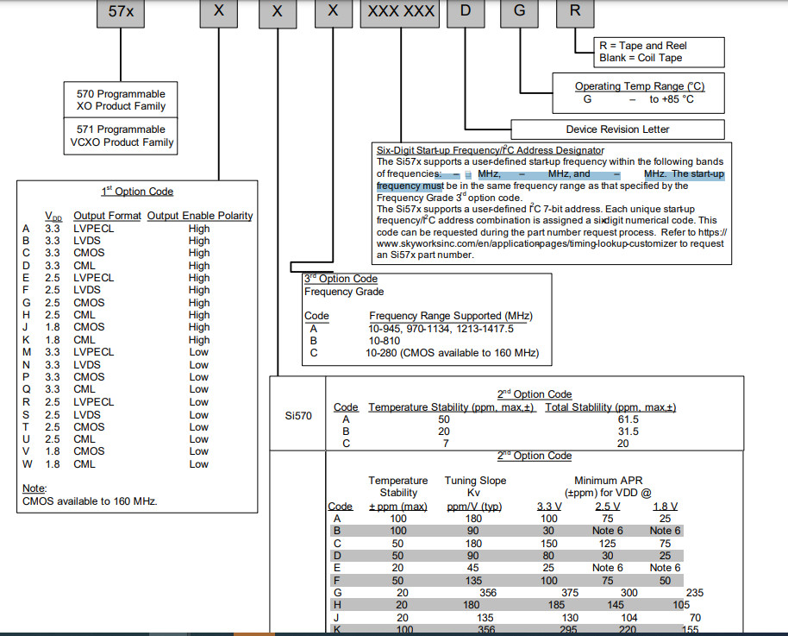The image size is (788, 636).
Task: Select "CMOS available to 160 MHz." note
Action: 90,501
